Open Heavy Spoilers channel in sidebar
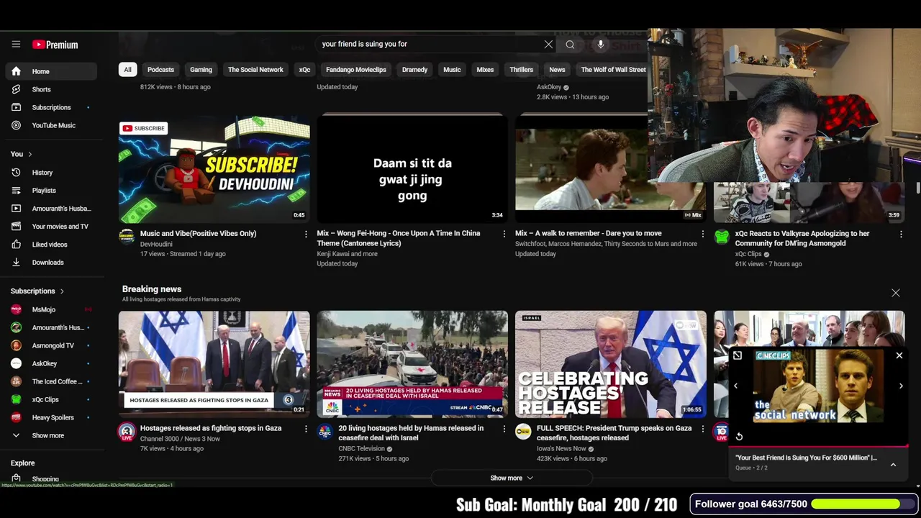Image resolution: width=921 pixels, height=518 pixels. [x=50, y=417]
